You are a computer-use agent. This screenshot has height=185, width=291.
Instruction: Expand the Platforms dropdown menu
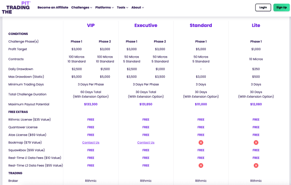(x=104, y=7)
